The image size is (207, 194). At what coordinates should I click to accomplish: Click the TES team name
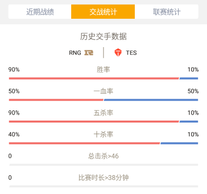[131, 53]
